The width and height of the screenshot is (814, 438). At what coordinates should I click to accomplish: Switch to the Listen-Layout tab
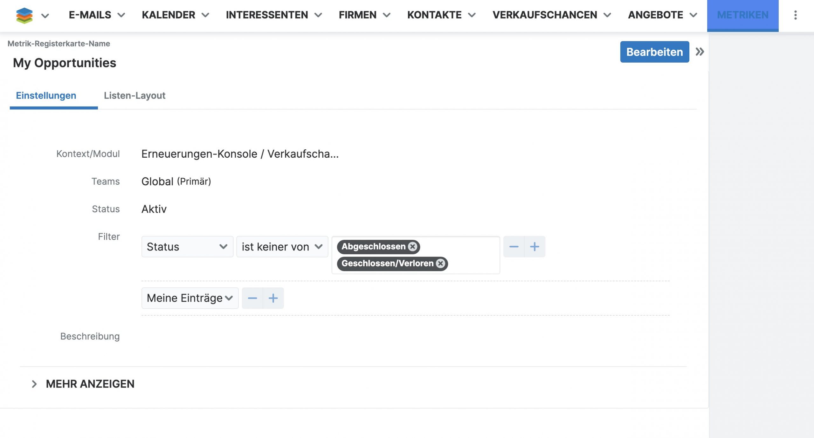point(135,96)
